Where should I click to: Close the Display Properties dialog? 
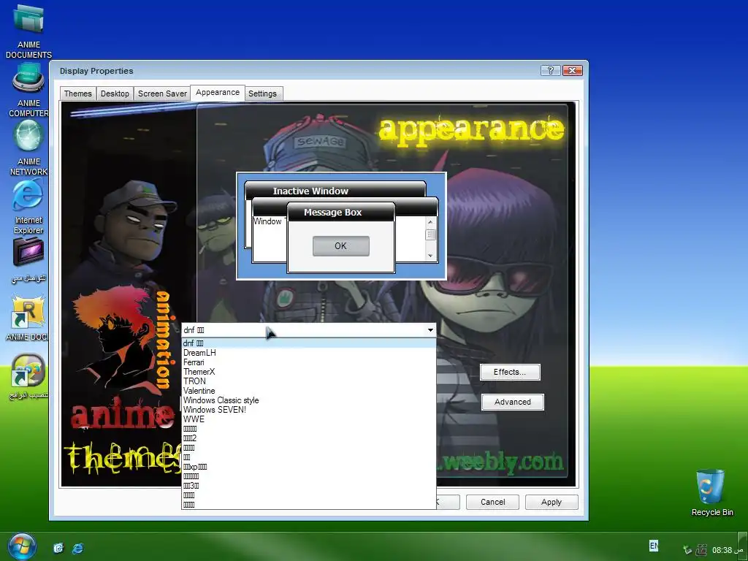(572, 71)
